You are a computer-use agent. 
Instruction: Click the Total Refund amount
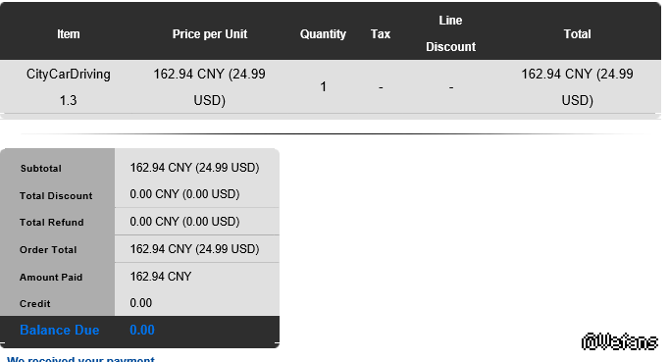[x=184, y=222]
